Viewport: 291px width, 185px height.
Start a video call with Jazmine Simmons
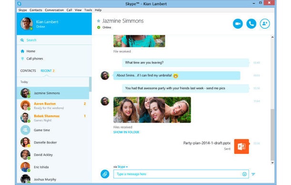click(238, 23)
